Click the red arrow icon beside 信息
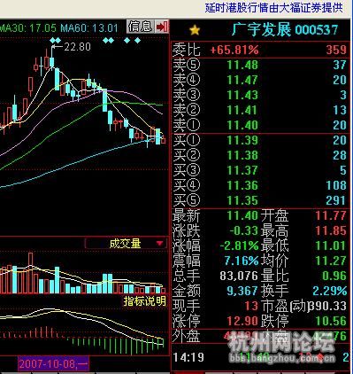353x374 pixels. click(162, 27)
